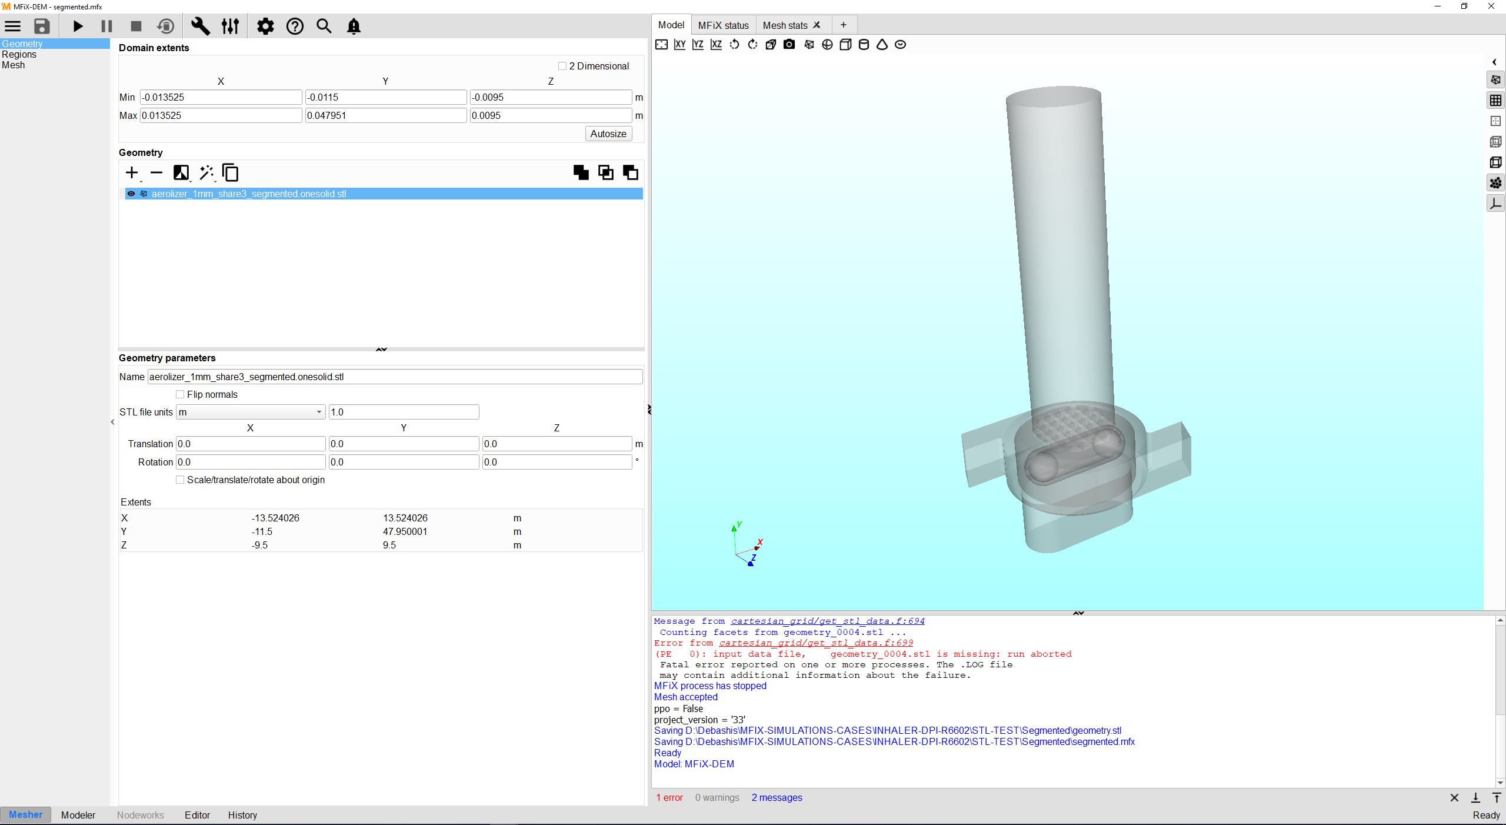Open the wrench build settings icon

click(x=200, y=26)
